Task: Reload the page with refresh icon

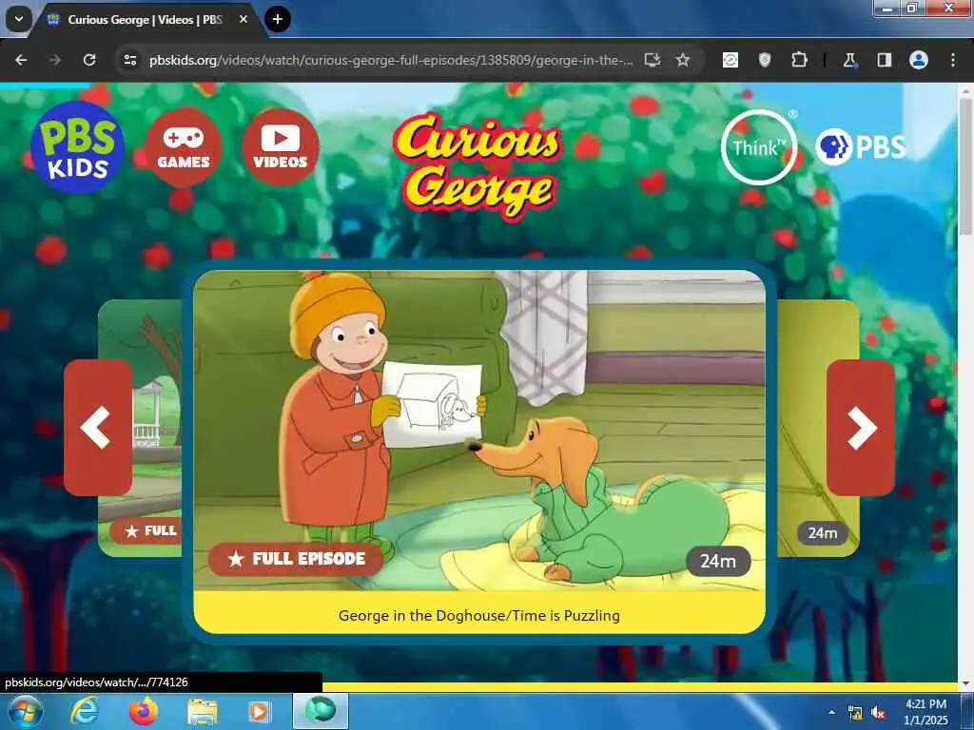Action: 89,60
